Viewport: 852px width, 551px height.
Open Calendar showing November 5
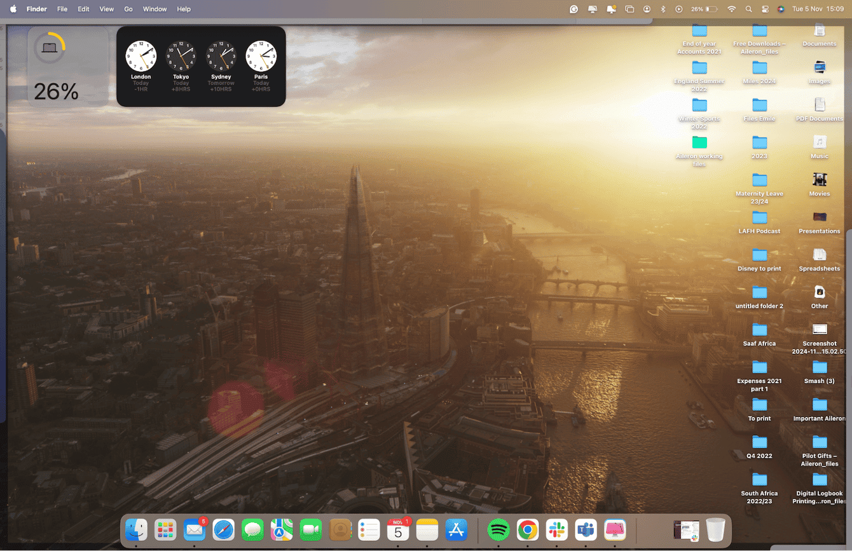[398, 529]
